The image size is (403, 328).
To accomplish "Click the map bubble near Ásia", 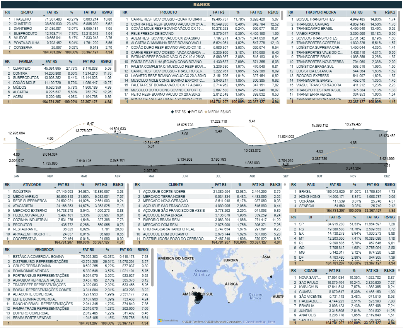I will click(x=271, y=276).
